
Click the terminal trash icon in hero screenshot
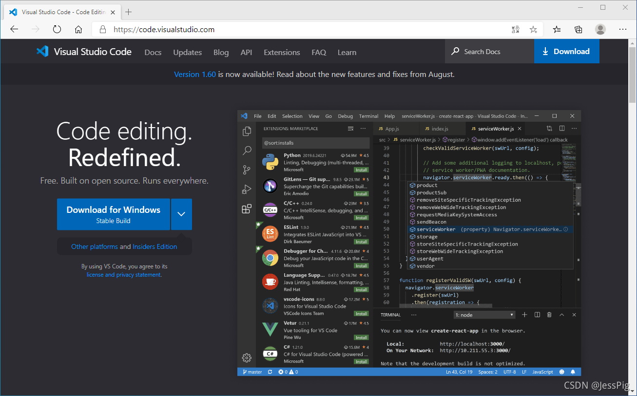click(x=549, y=315)
